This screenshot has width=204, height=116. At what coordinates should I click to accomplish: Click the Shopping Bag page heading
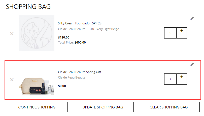[28, 7]
